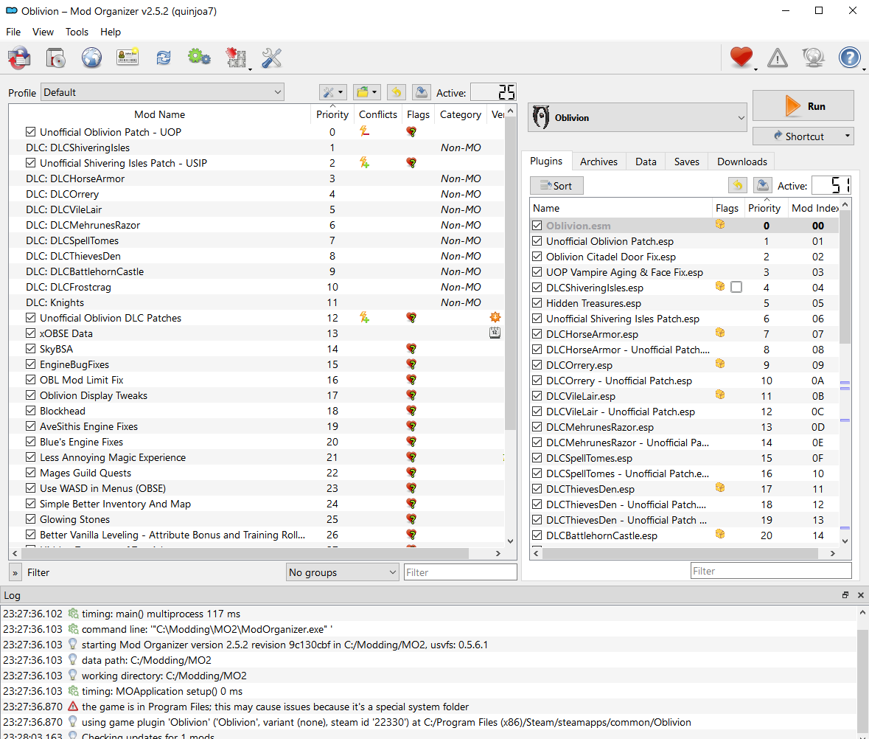Viewport: 869px width, 739px height.
Task: Toggle Blockhead mod checkbox
Action: tap(30, 411)
